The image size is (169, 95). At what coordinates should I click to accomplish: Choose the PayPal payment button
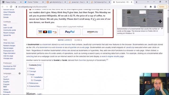point(70,32)
